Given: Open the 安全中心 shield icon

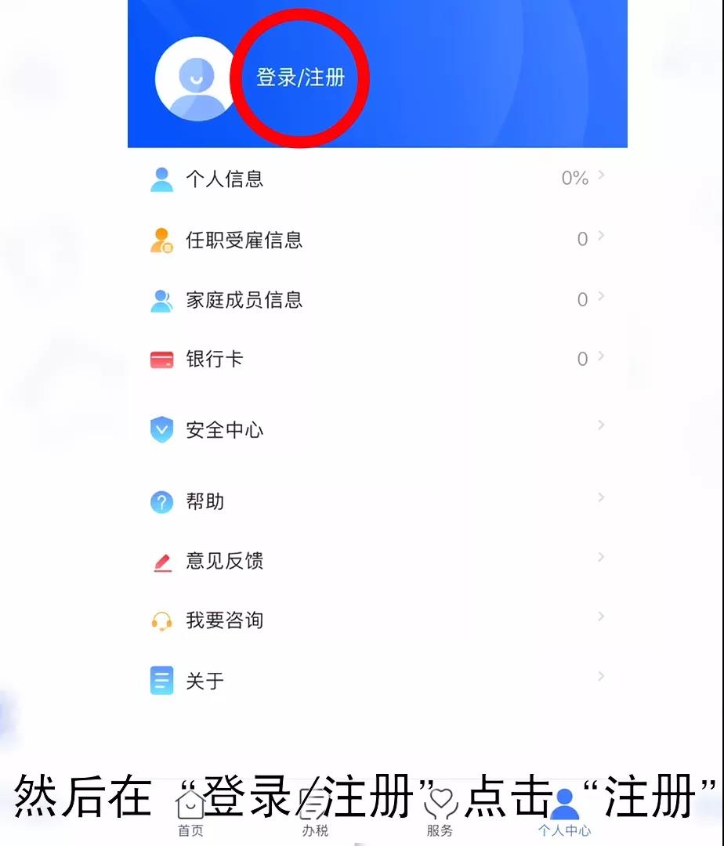Looking at the screenshot, I should [x=162, y=430].
